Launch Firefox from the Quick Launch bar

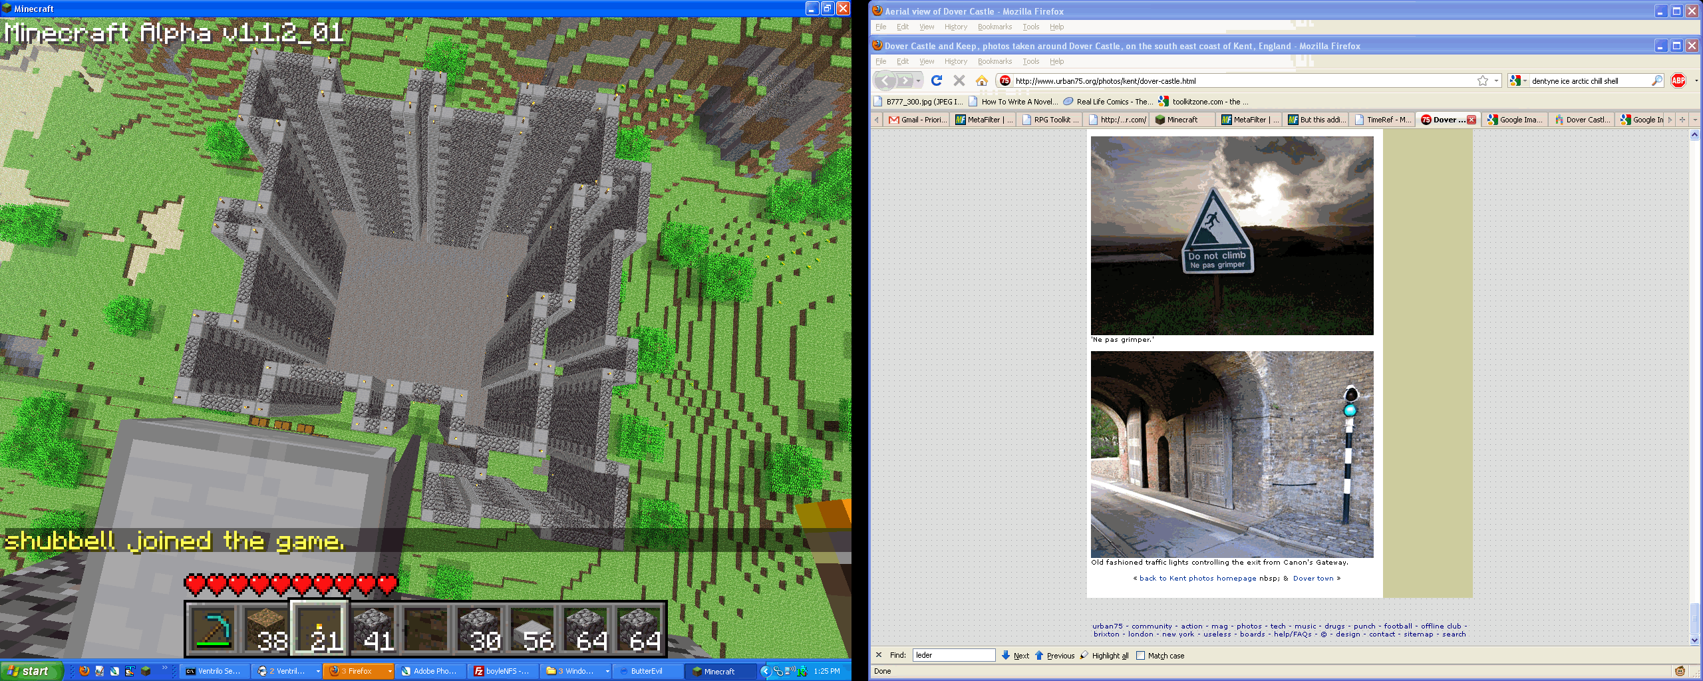84,671
